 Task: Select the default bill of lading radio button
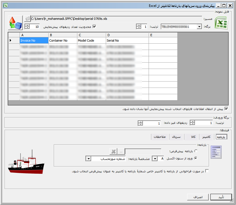196,151
